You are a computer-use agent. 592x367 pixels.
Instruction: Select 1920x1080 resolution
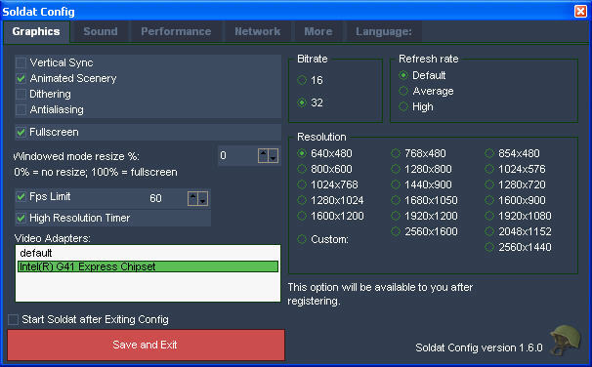489,216
